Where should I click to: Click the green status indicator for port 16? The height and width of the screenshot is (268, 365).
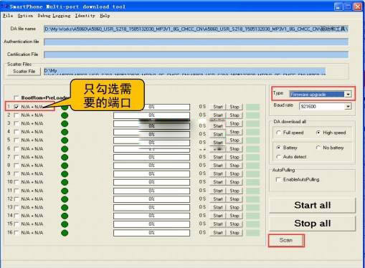tap(65, 233)
